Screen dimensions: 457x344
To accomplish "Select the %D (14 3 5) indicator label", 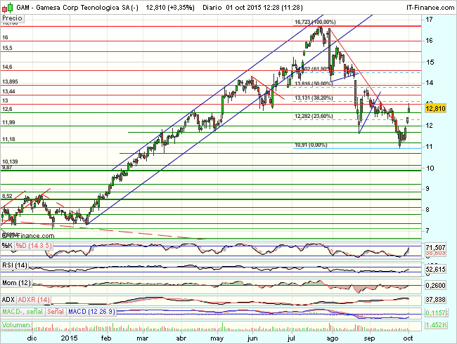I will pos(34,246).
